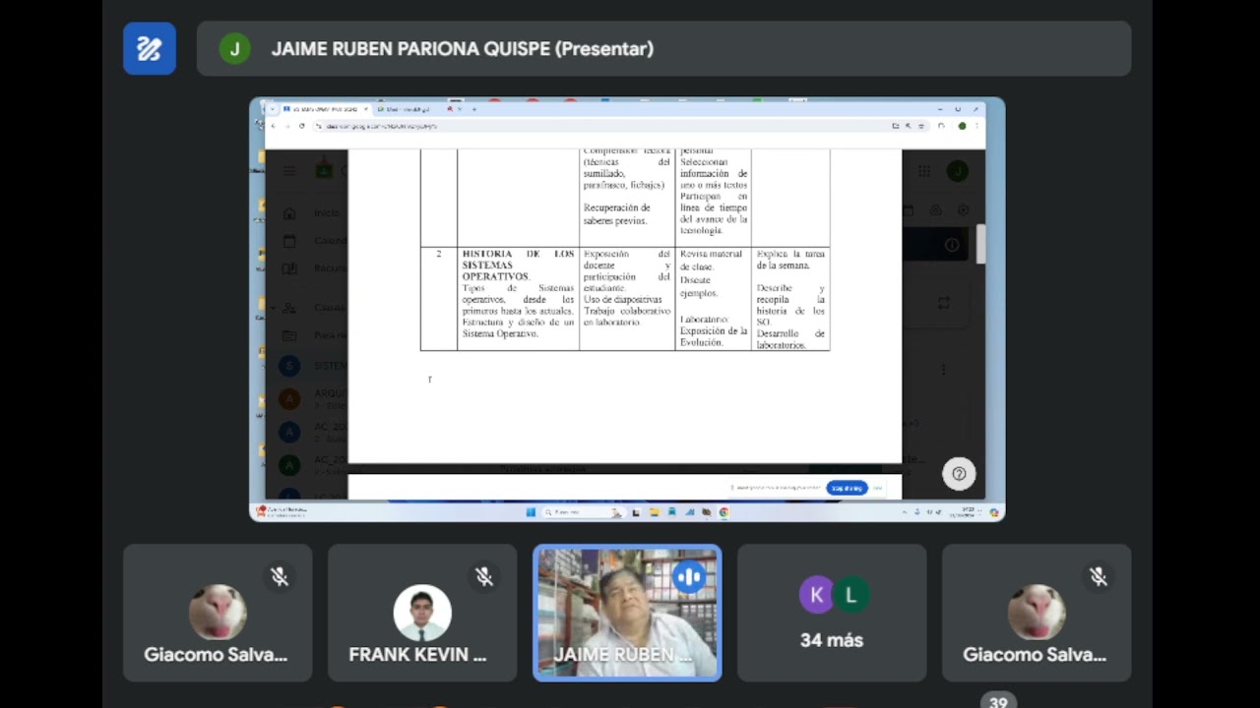Open the Classroom hamburger main menu
The height and width of the screenshot is (708, 1260).
click(x=289, y=171)
